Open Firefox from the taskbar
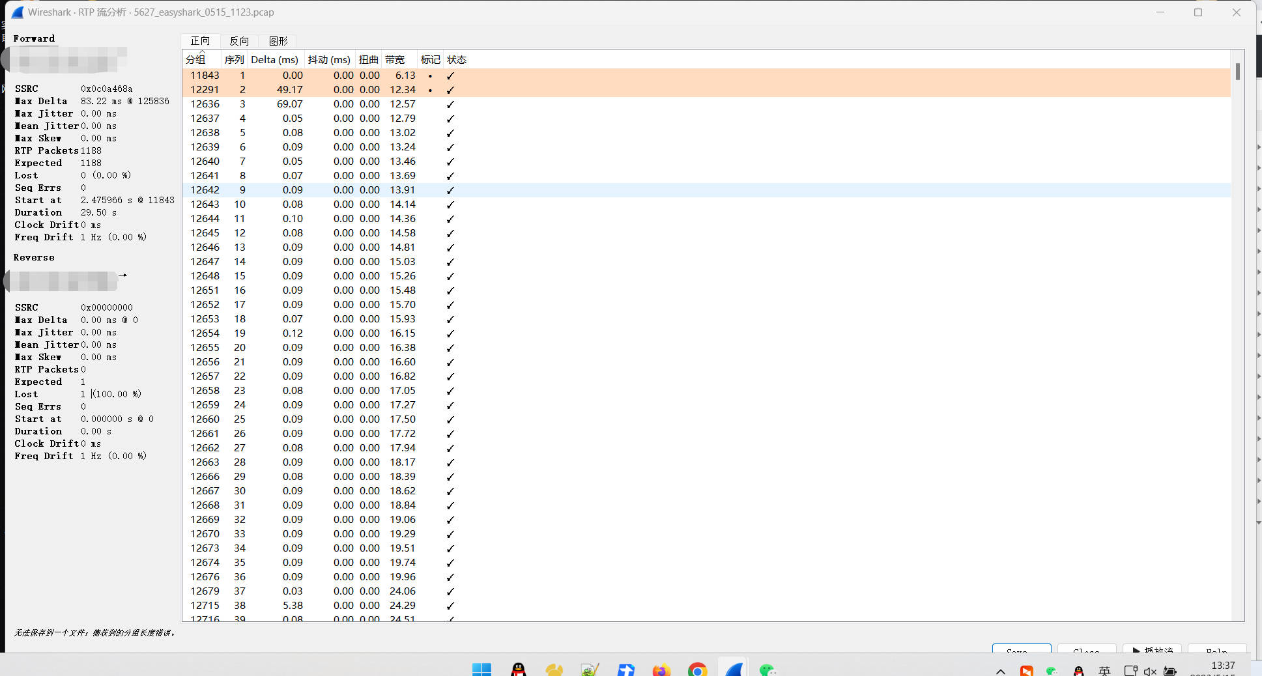Viewport: 1262px width, 676px height. coord(661,669)
